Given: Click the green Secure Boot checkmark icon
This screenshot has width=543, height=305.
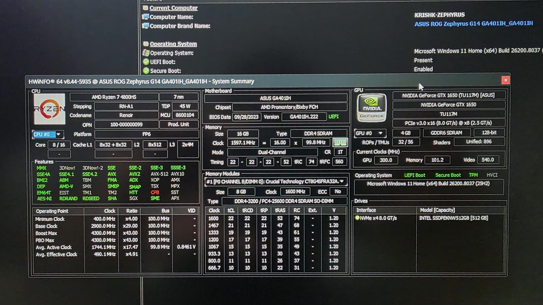Looking at the screenshot, I should point(146,71).
